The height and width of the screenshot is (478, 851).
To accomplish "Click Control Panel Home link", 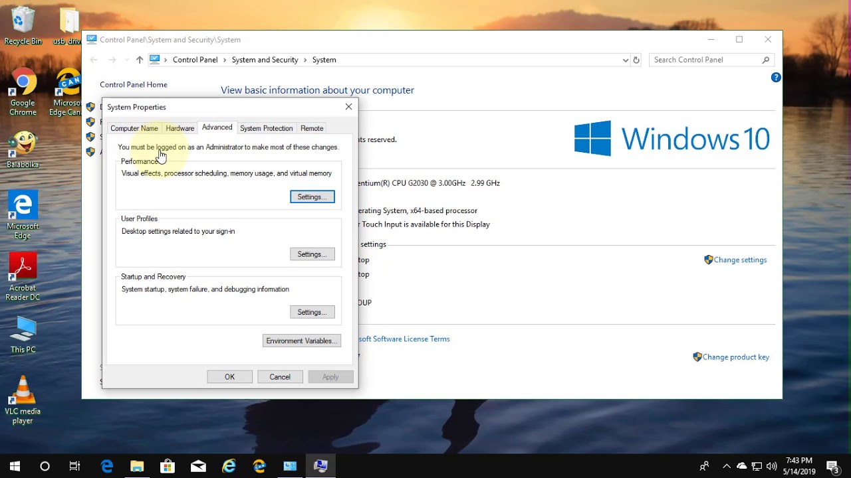I will (x=134, y=85).
